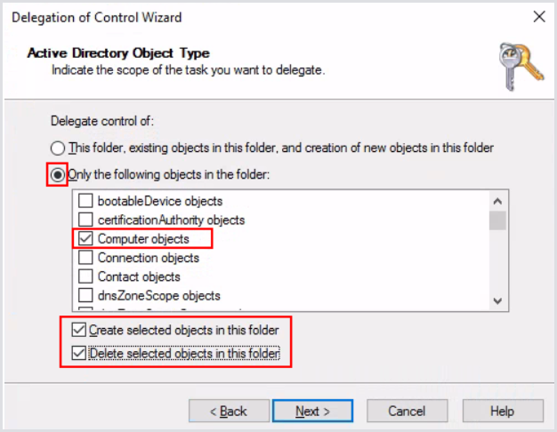Check the bootableDevice objects checkbox
This screenshot has height=432, width=557.
(86, 202)
